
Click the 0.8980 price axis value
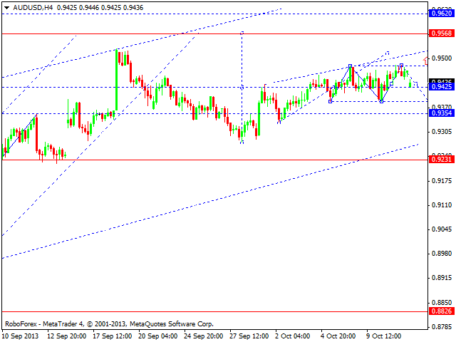[441, 254]
